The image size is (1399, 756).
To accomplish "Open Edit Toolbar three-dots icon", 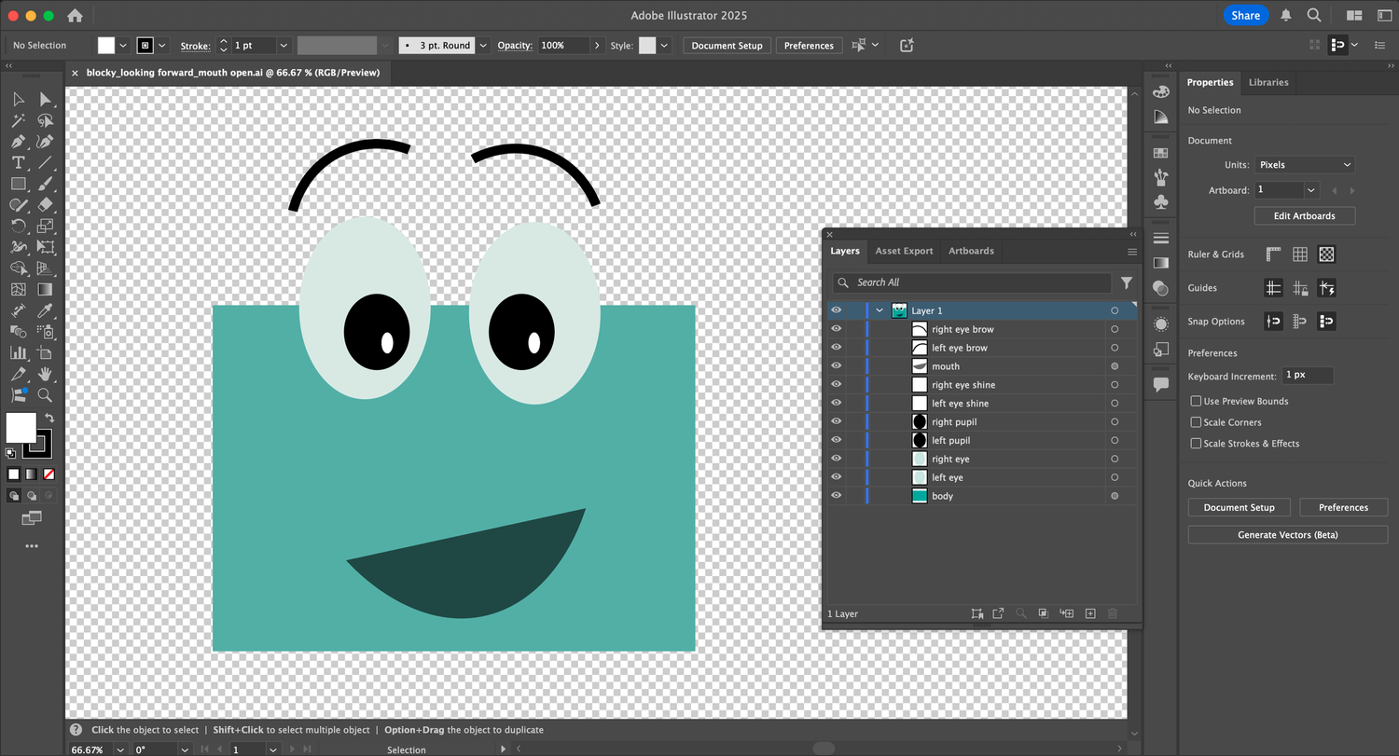I will [x=32, y=546].
